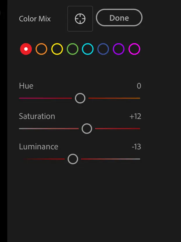The image size is (181, 242).
Task: Pick the aqua color circle
Action: point(88,49)
